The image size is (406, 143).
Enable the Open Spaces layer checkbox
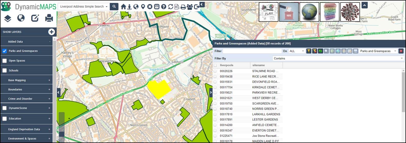pos(4,61)
